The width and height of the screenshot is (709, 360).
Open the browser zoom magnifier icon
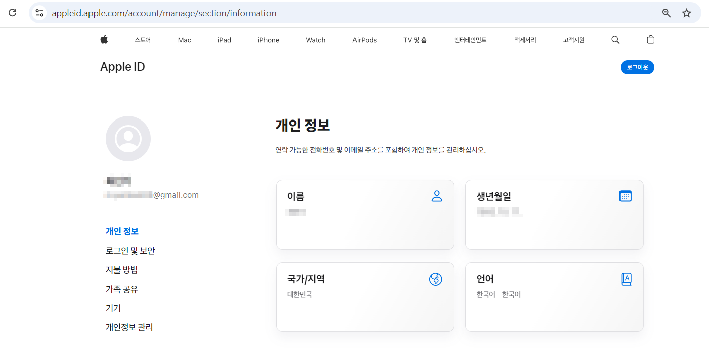coord(666,13)
